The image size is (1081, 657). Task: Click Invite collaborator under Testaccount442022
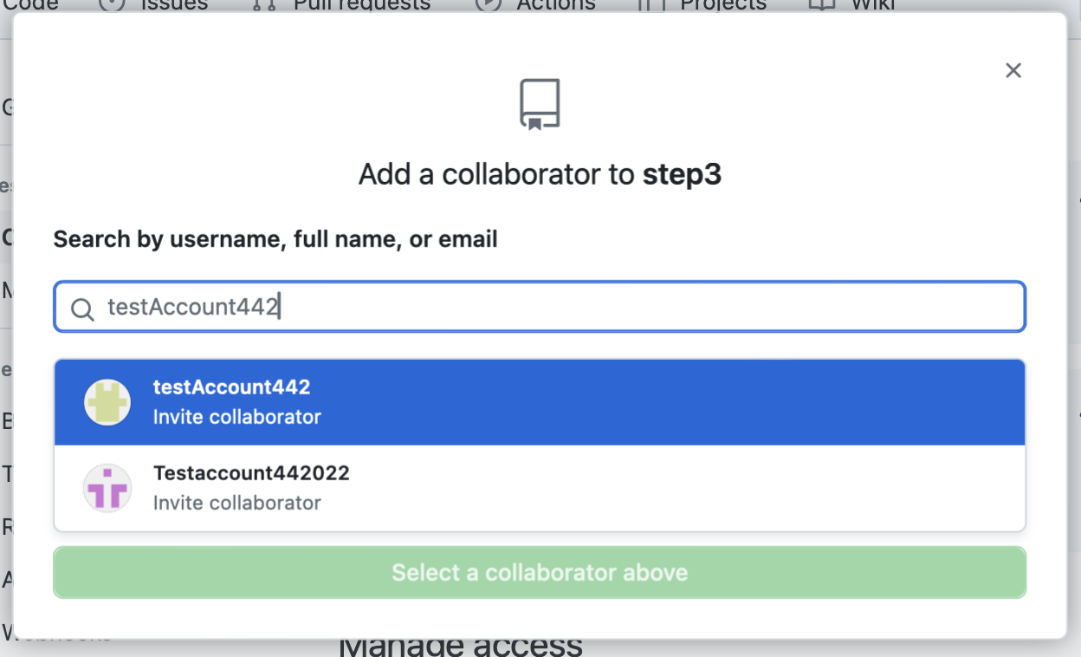pos(236,503)
